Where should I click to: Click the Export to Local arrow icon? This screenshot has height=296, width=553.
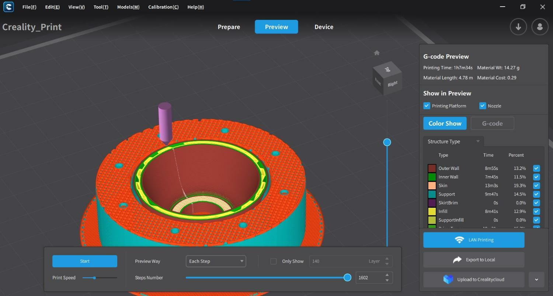click(457, 260)
